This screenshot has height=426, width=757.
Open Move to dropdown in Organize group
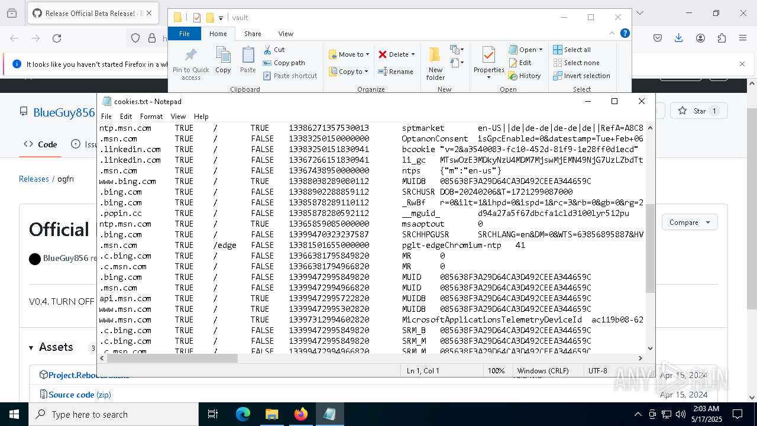pyautogui.click(x=349, y=54)
